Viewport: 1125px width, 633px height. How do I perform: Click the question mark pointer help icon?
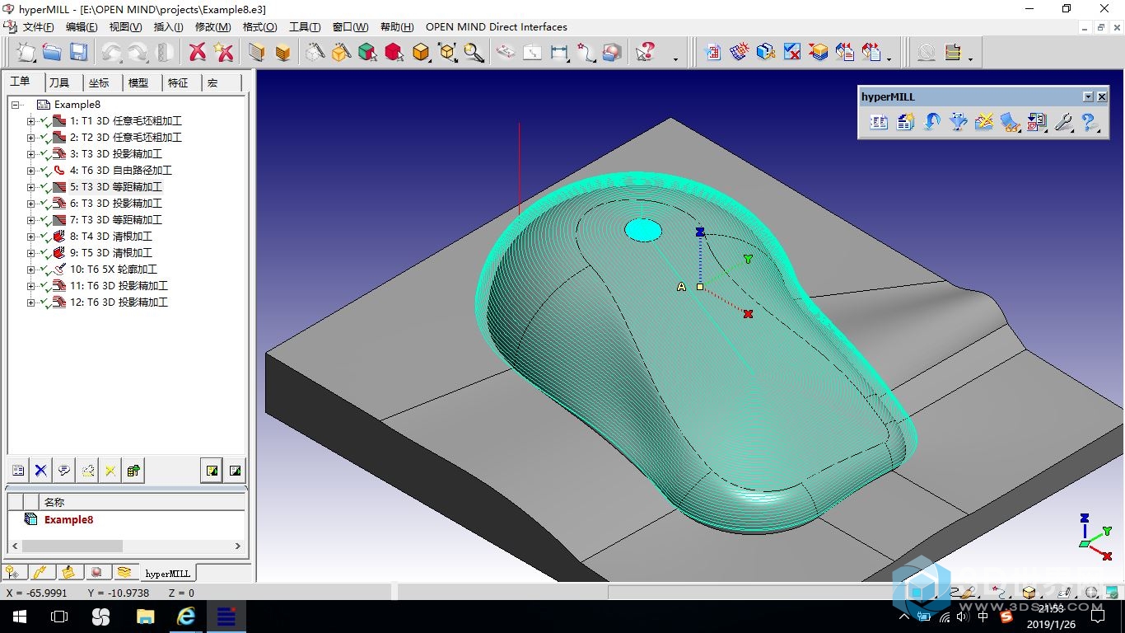click(645, 53)
